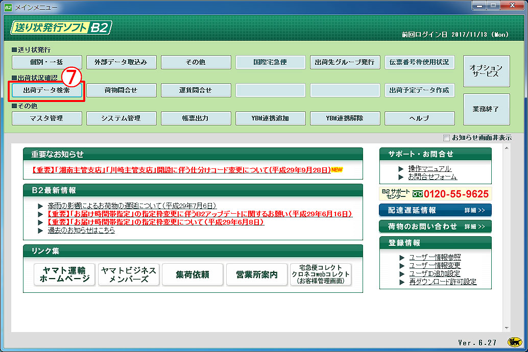This screenshot has width=528, height=352.
Task: Click the 業務終了 button
Action: click(486, 109)
